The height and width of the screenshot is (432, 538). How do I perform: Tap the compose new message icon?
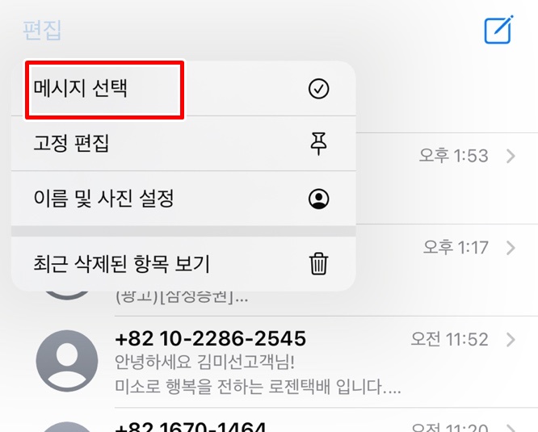(x=498, y=30)
